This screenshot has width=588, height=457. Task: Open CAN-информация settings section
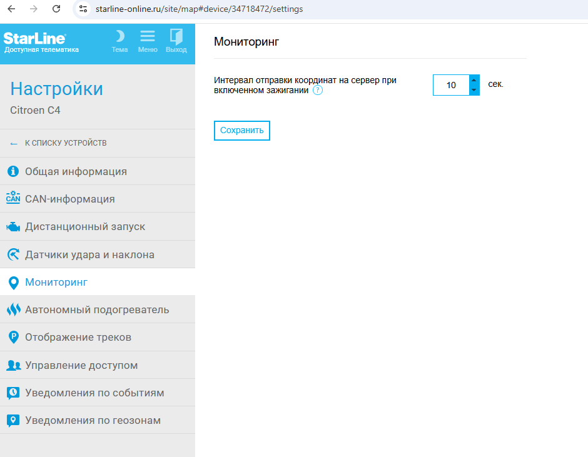point(98,199)
